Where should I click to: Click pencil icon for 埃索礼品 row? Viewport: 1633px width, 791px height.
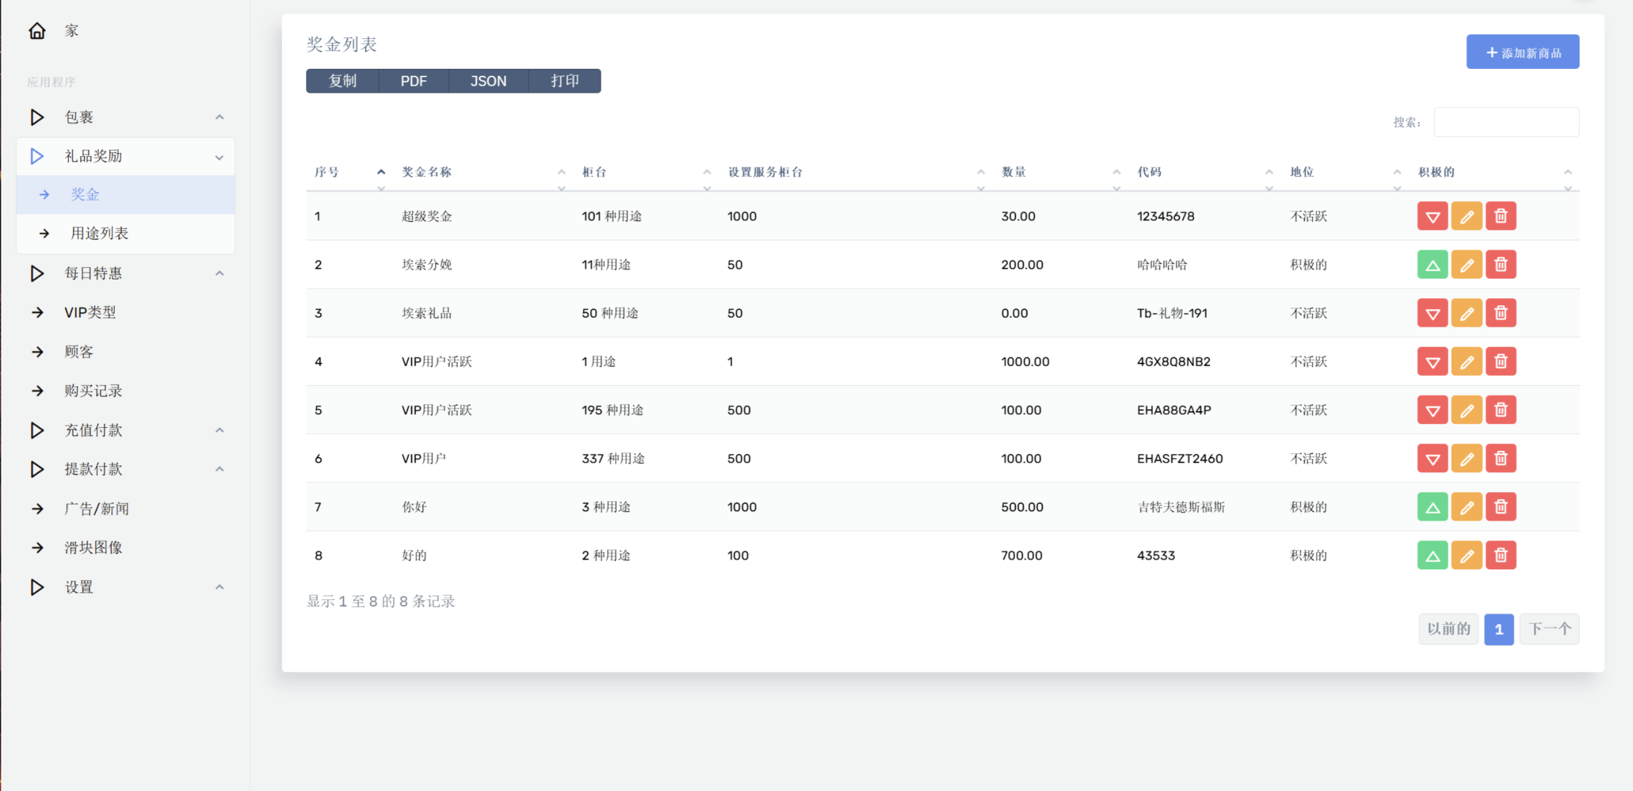(1467, 313)
